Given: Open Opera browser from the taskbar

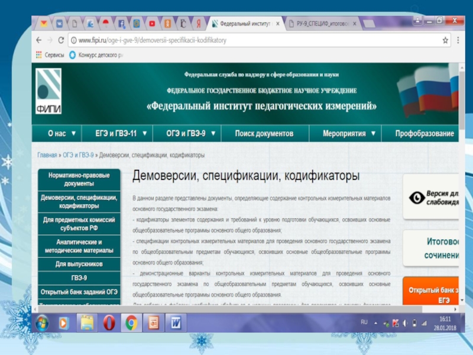Looking at the screenshot, I should [109, 323].
